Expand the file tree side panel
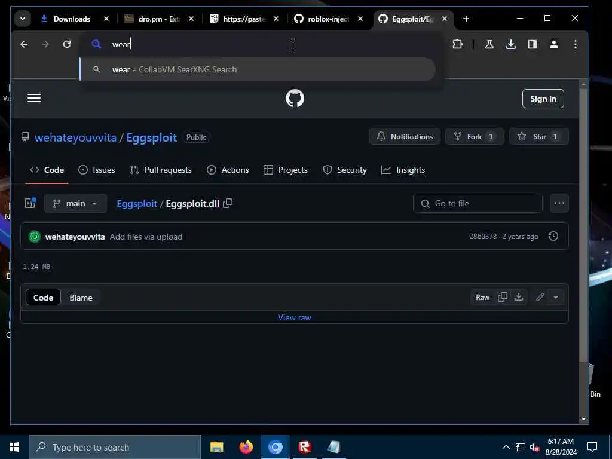Viewport: 612px width, 459px height. click(x=30, y=203)
